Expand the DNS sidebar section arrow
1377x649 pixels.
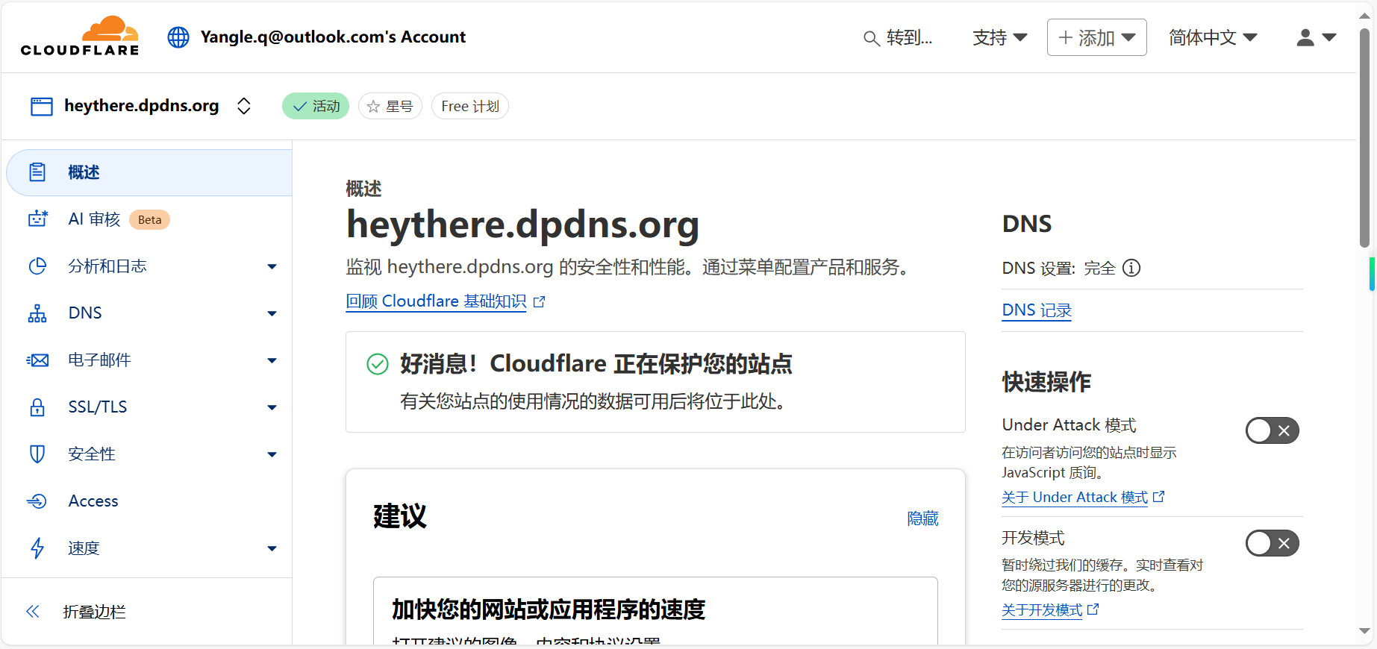[x=272, y=314]
